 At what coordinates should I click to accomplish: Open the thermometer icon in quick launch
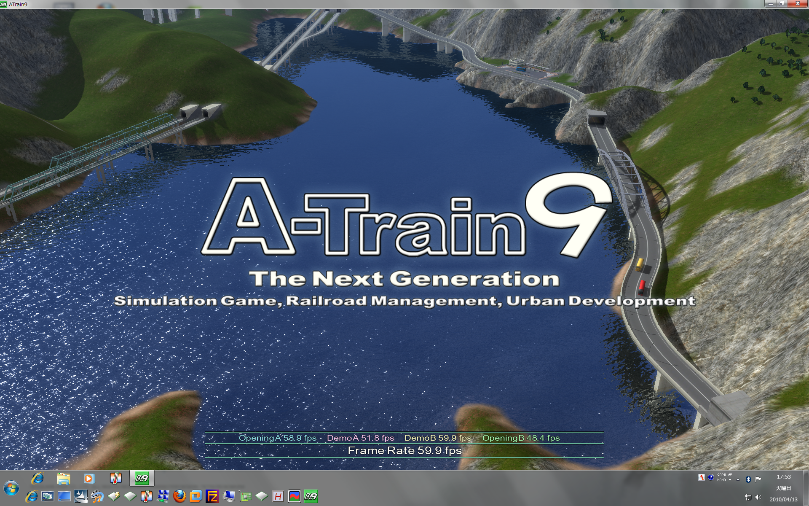click(146, 496)
